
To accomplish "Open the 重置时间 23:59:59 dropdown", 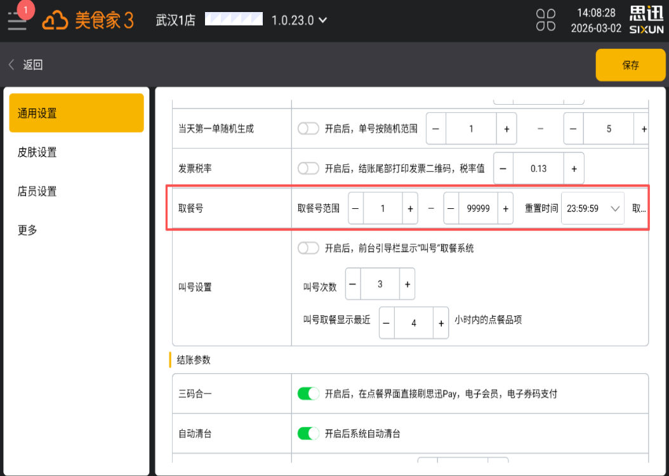I will point(593,208).
